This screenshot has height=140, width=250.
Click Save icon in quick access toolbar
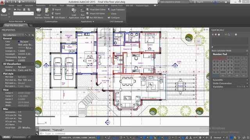click(x=11, y=2)
